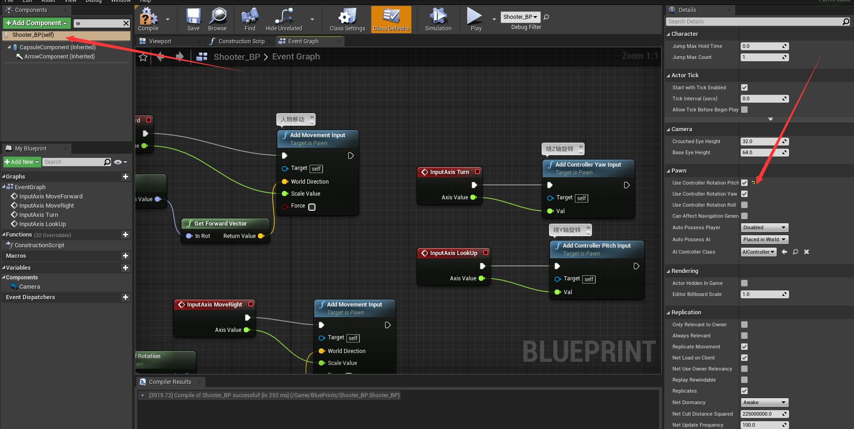
Task: Save the blueprint asset
Action: tap(193, 19)
